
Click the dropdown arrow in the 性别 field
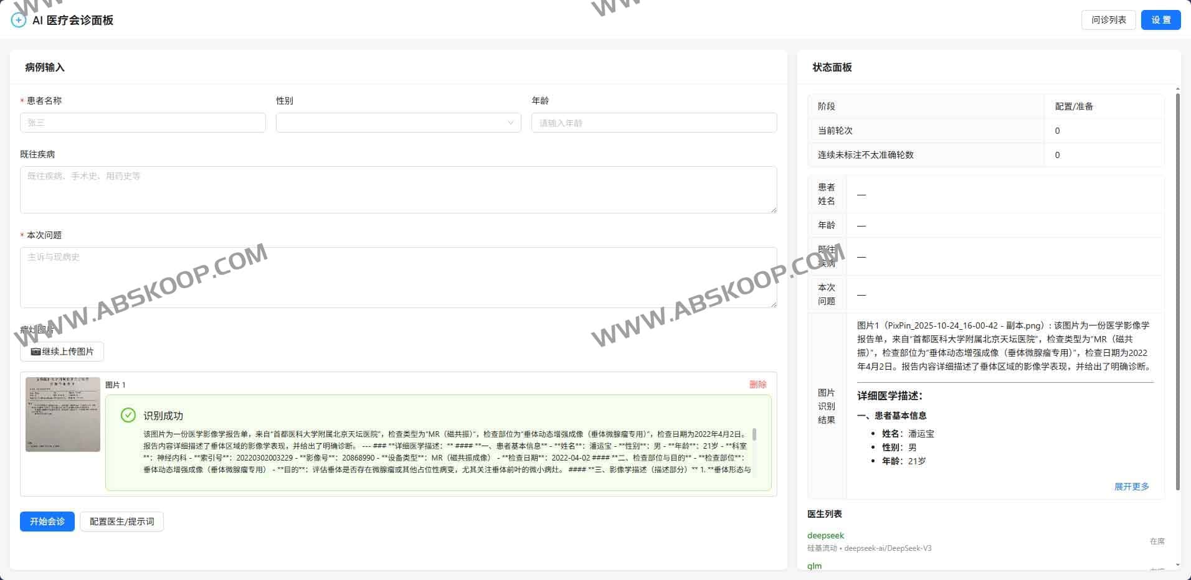click(x=511, y=123)
